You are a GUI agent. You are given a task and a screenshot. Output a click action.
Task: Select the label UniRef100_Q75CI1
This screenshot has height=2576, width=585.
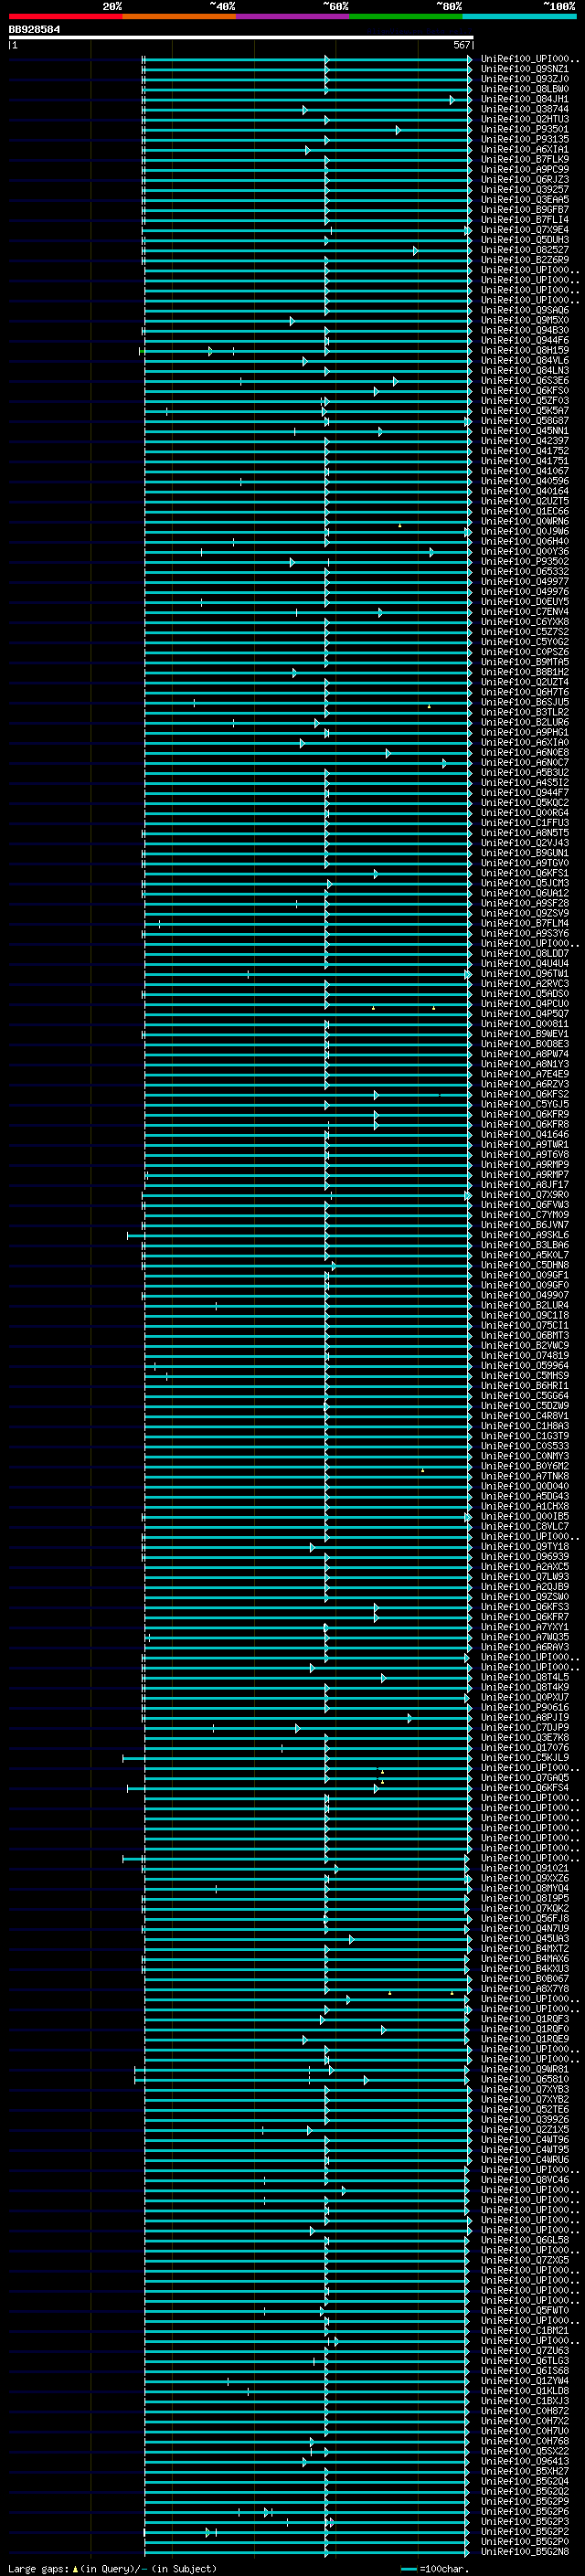click(525, 1325)
